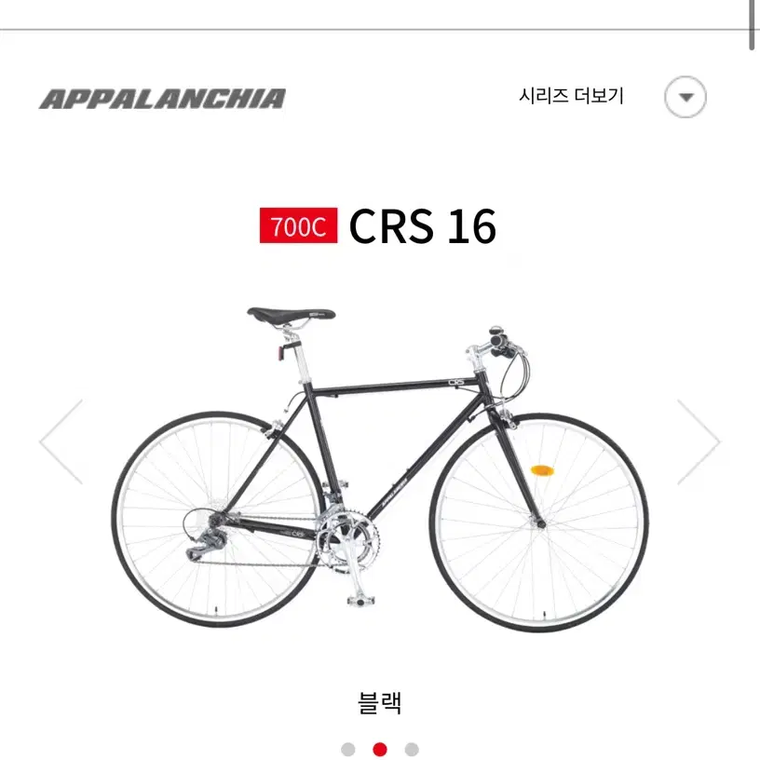Open the 시리즈 더보기 link
Screen dimensions: 760x760
point(571,96)
